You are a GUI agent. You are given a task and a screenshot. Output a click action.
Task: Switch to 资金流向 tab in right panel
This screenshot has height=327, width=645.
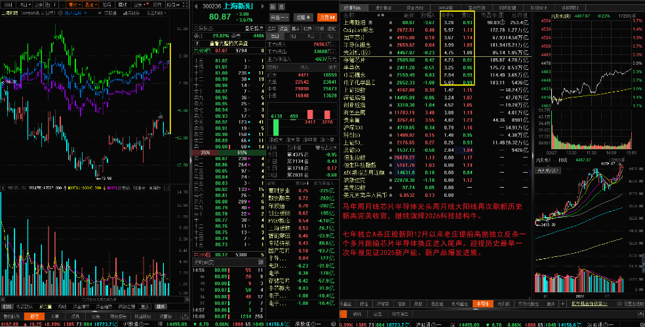point(414,8)
